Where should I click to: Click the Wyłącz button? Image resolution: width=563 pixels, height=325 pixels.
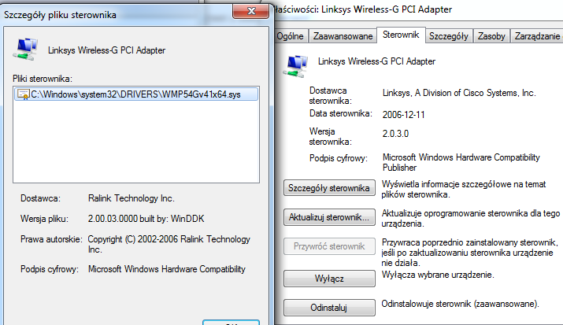(x=329, y=279)
